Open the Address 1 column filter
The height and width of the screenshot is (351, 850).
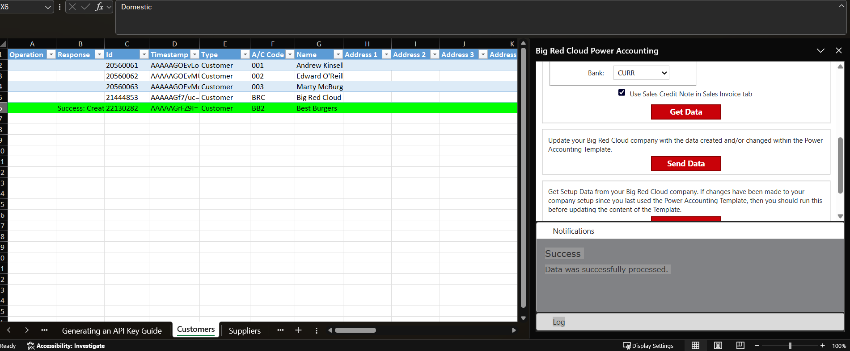386,54
